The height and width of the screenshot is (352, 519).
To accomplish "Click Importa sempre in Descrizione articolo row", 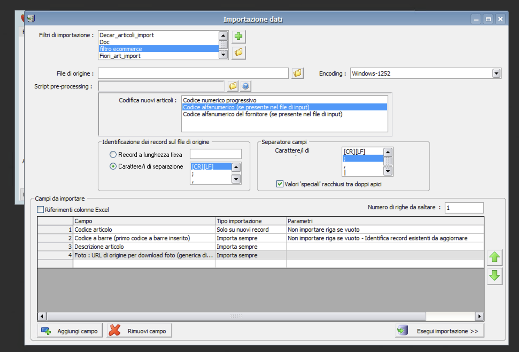I will (x=251, y=247).
